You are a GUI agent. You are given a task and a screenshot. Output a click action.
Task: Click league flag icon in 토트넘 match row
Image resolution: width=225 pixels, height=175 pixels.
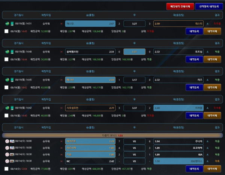12,51
